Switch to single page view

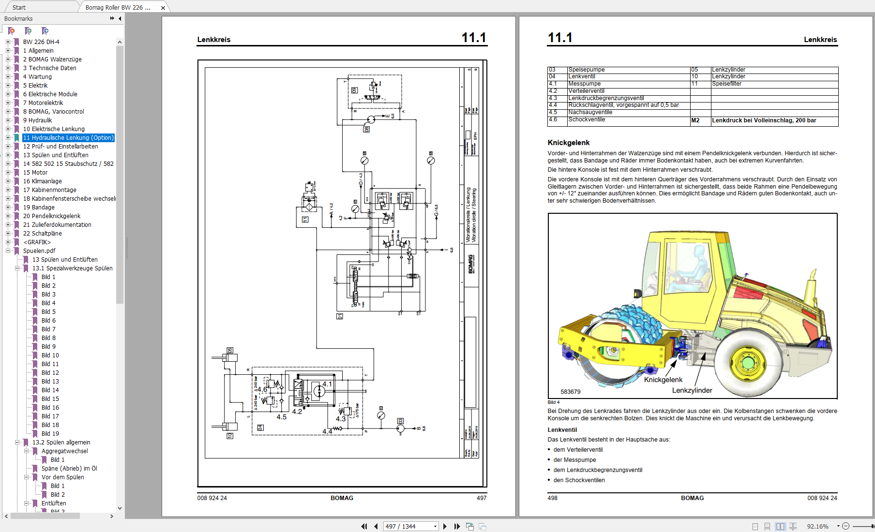(x=755, y=526)
